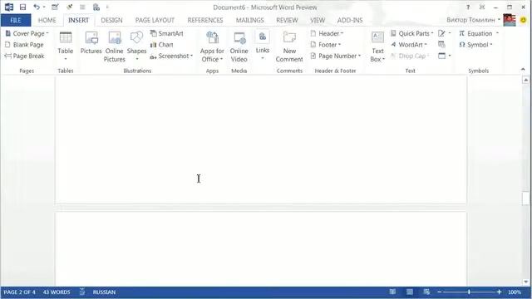532x299 pixels.
Task: Open the Header dropdown
Action: (327, 33)
